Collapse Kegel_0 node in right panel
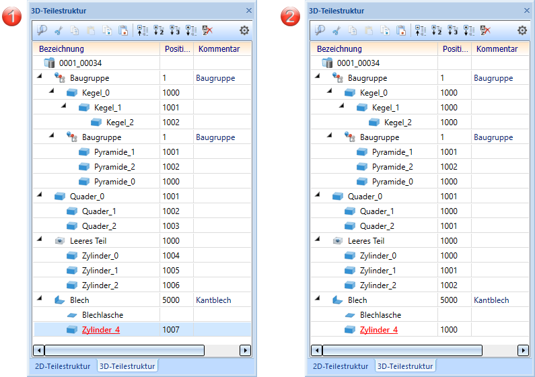Screen dimensions: 535x377 coord(330,91)
